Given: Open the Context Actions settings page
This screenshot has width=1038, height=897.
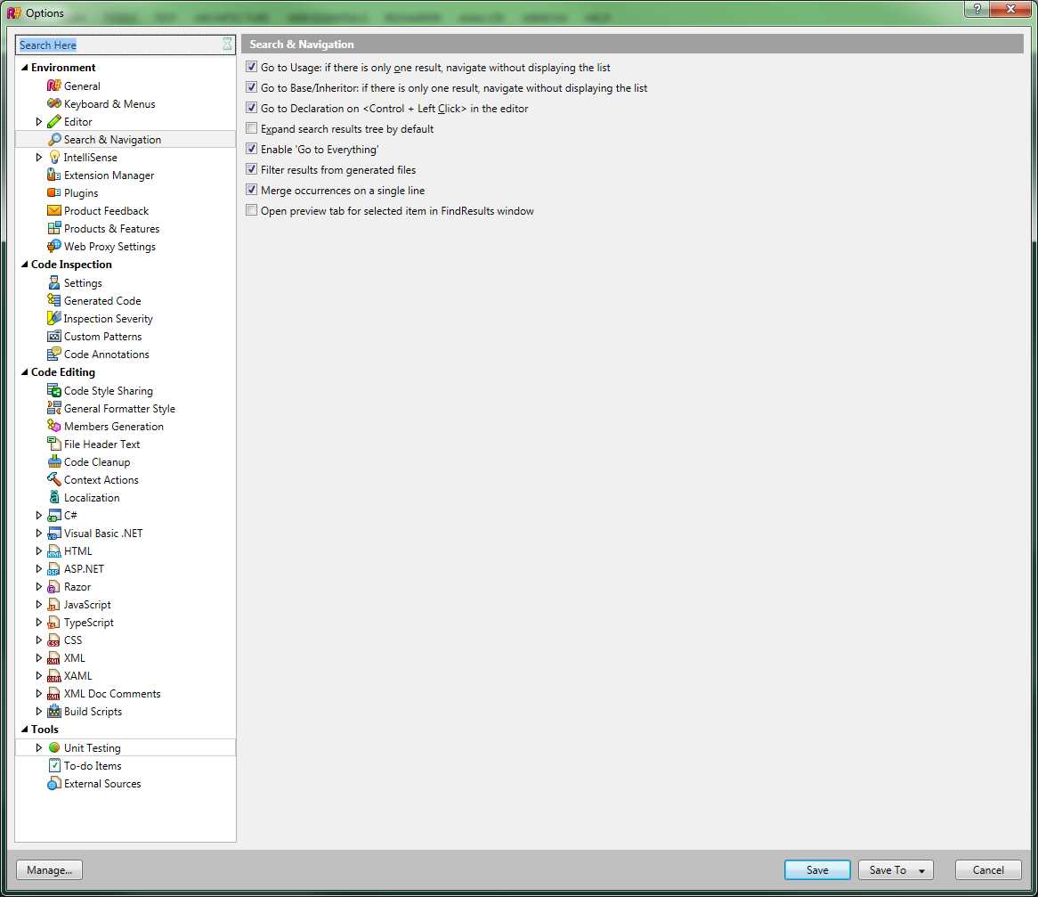Looking at the screenshot, I should [x=101, y=479].
